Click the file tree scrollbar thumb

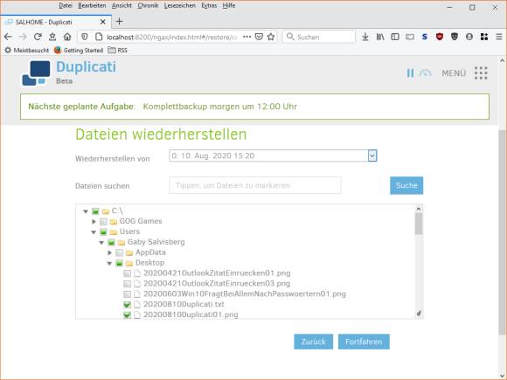(419, 224)
